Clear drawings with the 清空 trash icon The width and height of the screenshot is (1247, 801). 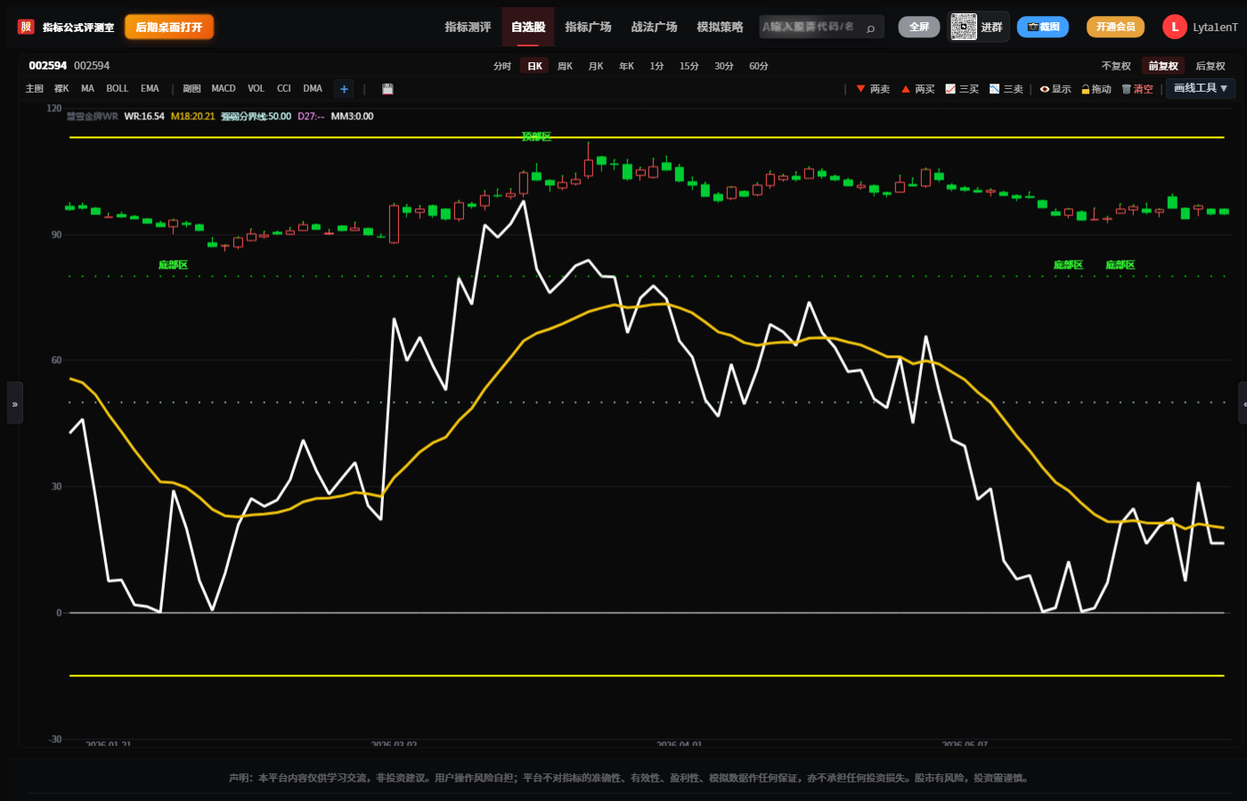(1137, 89)
